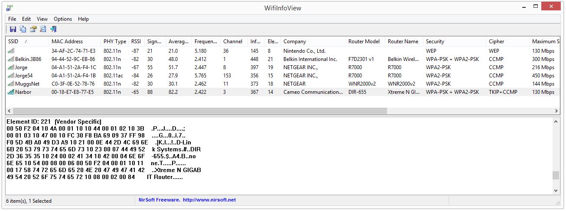The width and height of the screenshot is (566, 211).
Task: Click the 450 Mbps maximum speed cell
Action: [543, 75]
